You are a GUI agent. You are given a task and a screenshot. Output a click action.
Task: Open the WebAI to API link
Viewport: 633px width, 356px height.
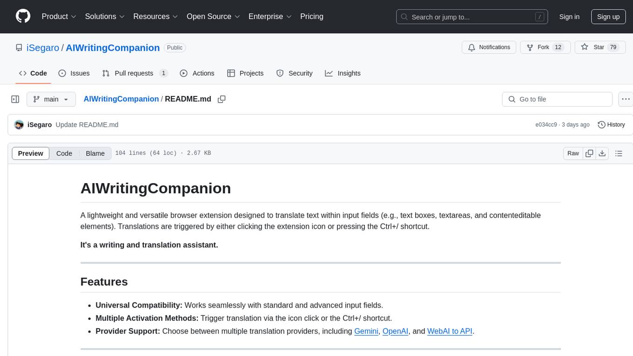(x=450, y=331)
